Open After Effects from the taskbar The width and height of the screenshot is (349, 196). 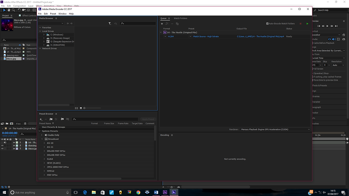(x=165, y=192)
